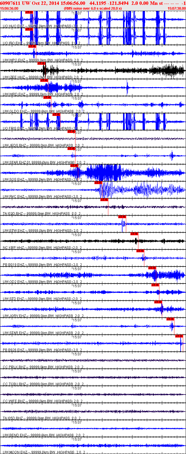The height and width of the screenshot is (454, 186).
Task: Select the CC TCBU BHZ station label
Action: [43, 384]
